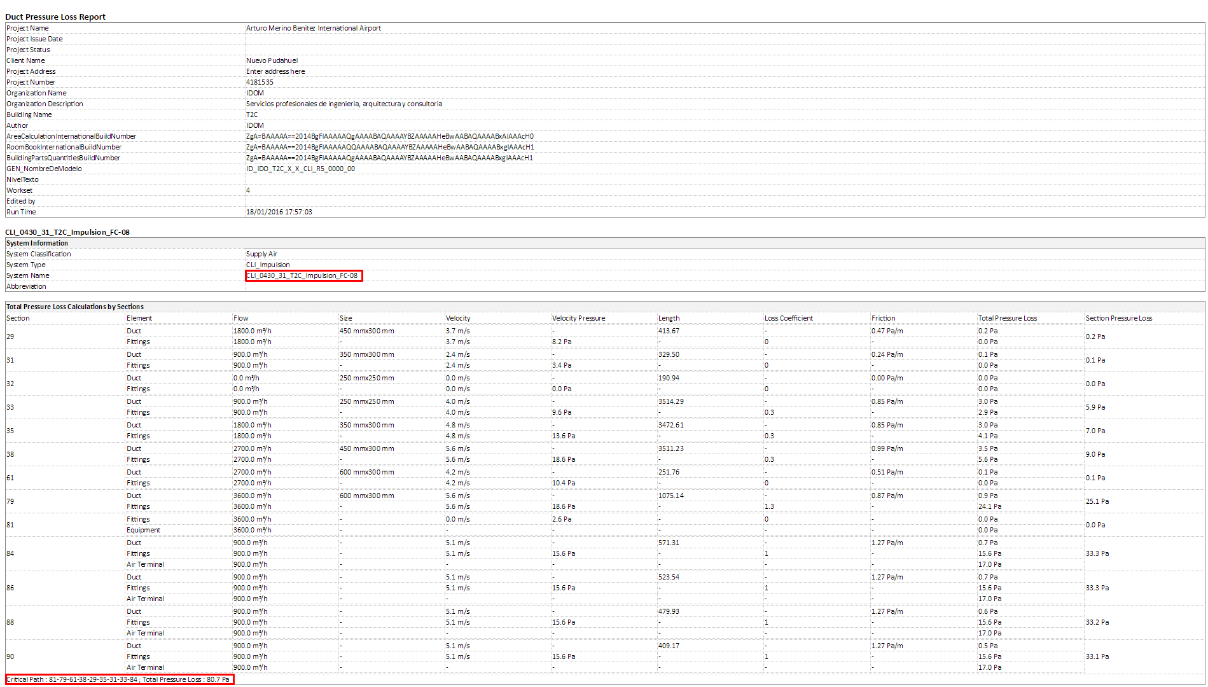
Task: Select the 'Air Terminal' element in section 84
Action: [145, 564]
